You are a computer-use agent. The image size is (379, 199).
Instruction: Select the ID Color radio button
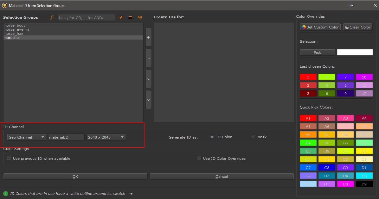coord(212,137)
